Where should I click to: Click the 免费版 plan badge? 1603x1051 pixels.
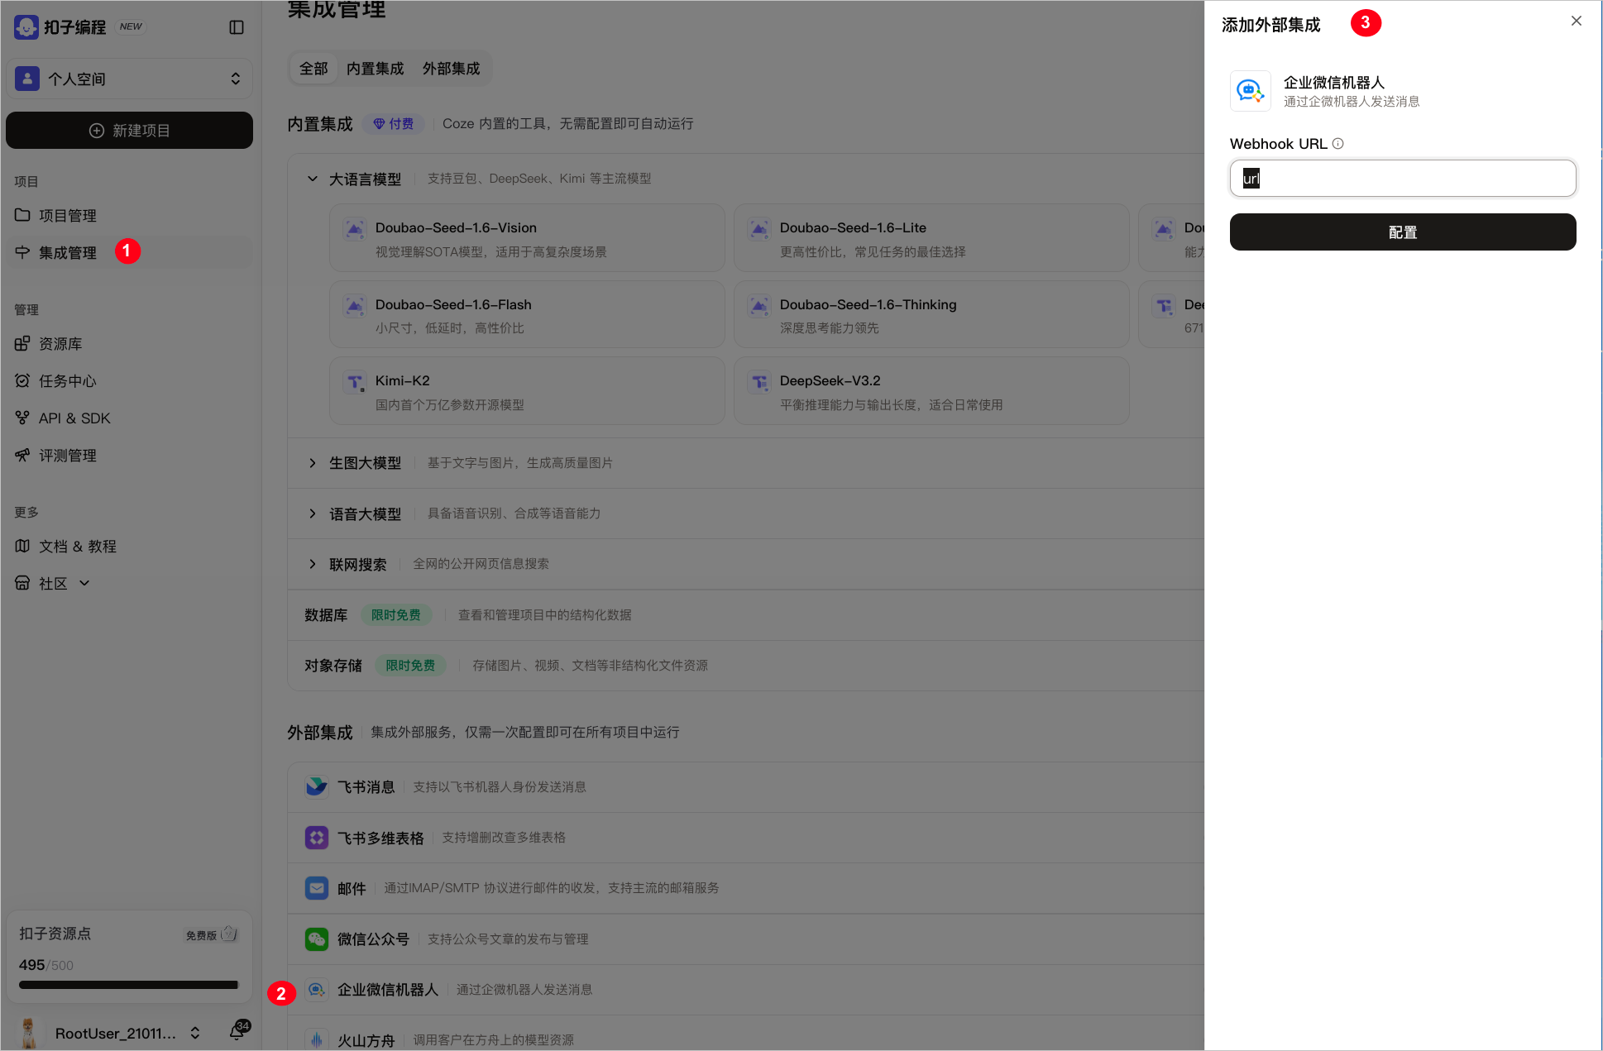[211, 934]
